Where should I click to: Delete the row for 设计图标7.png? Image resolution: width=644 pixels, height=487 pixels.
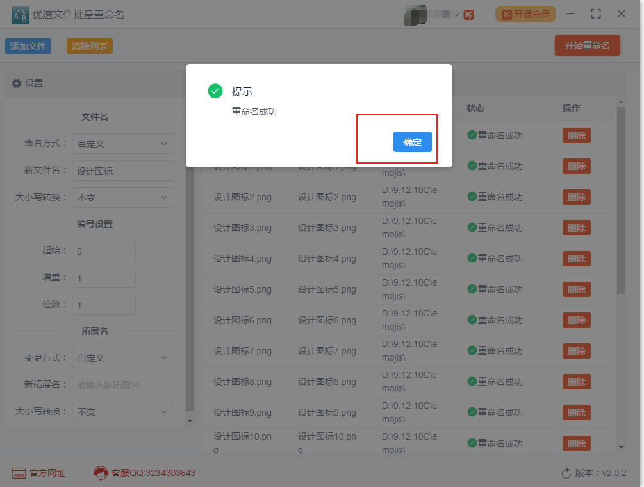click(577, 351)
